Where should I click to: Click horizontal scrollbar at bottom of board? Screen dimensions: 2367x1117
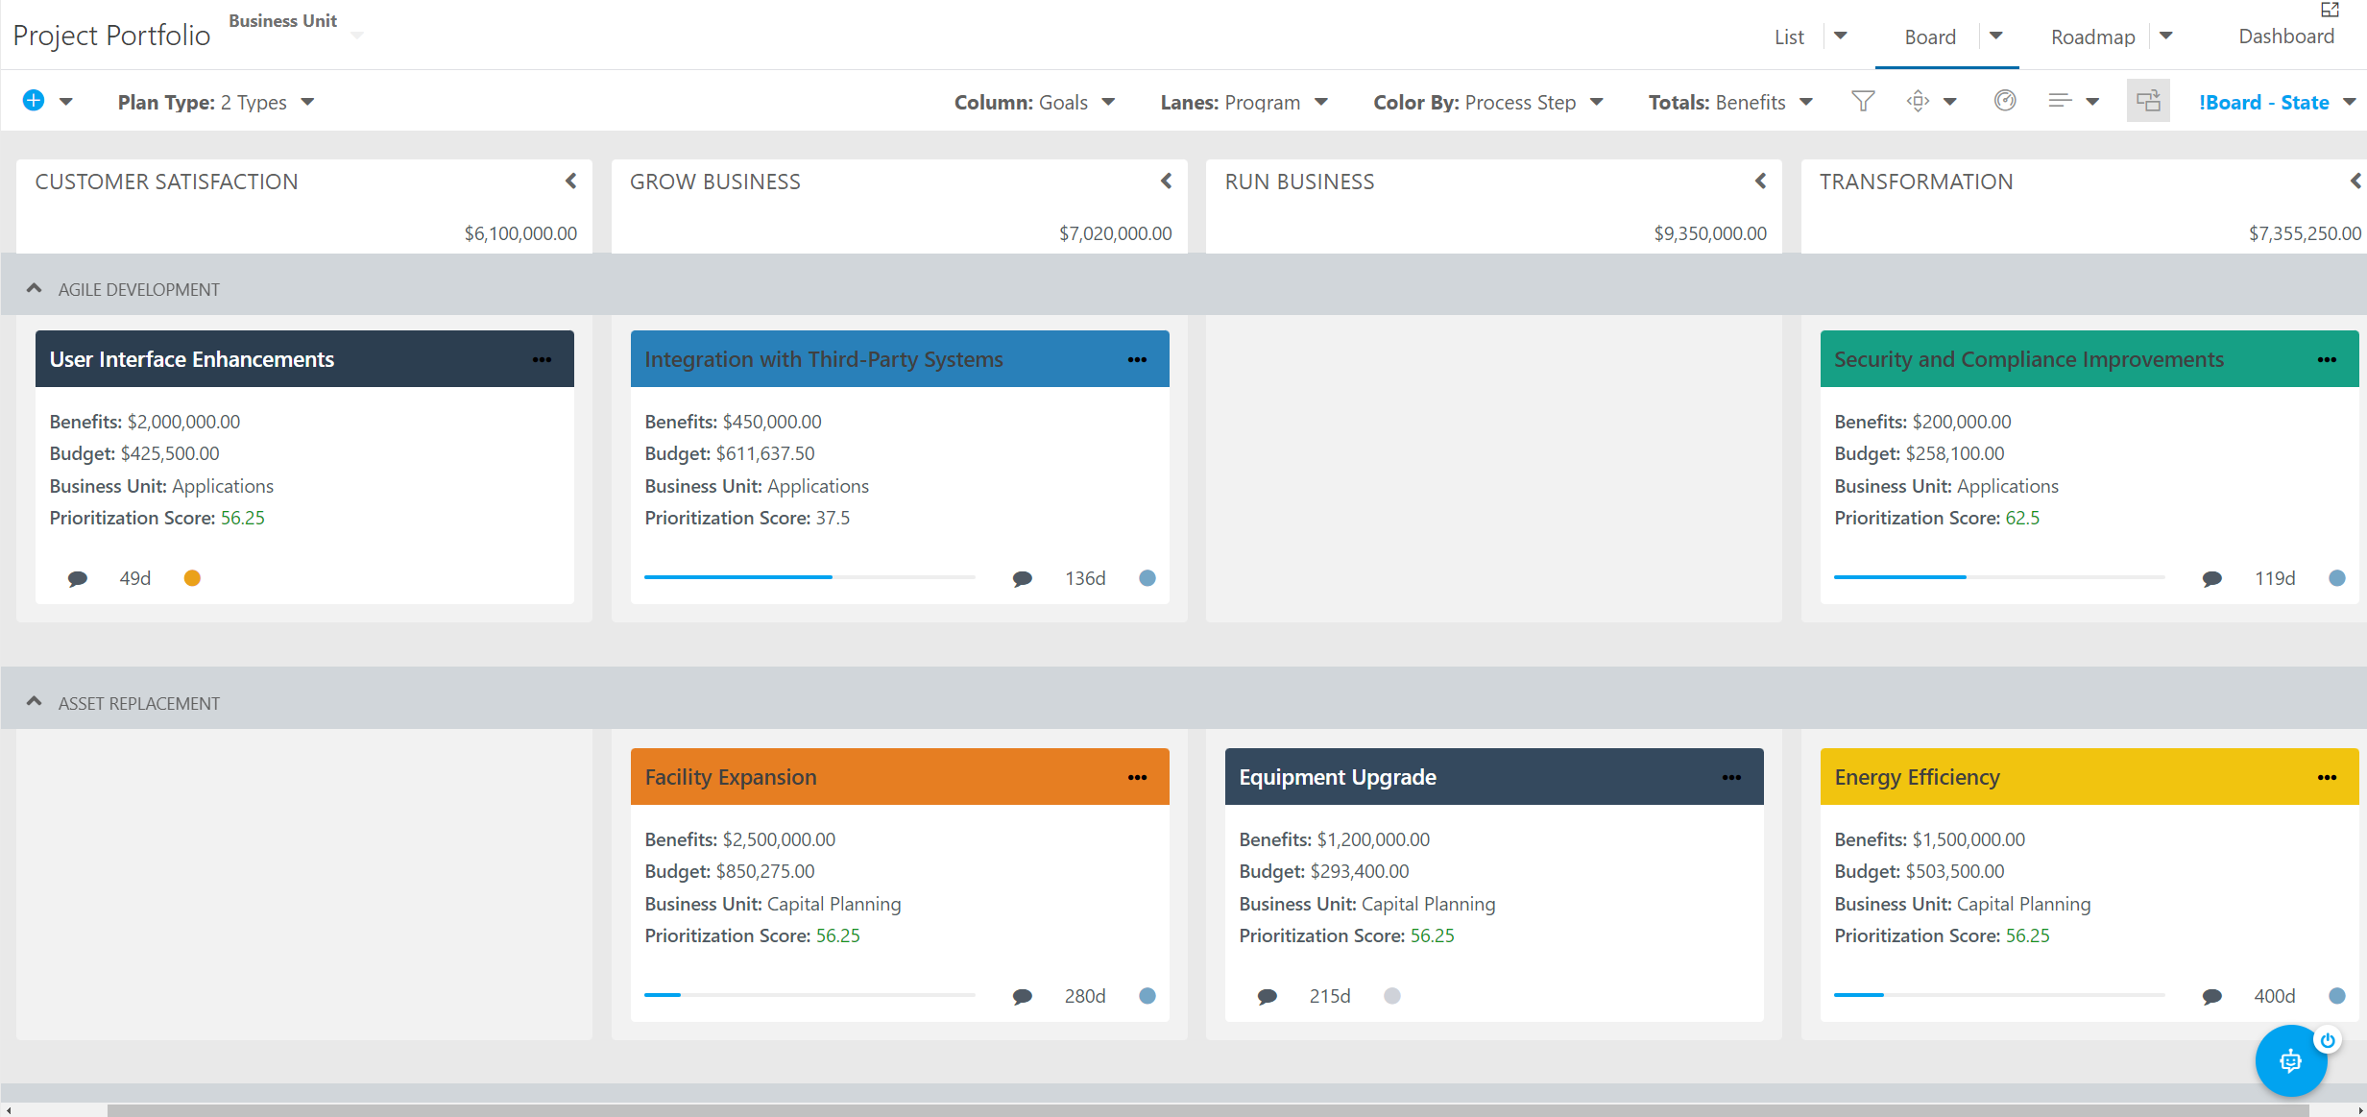[x=1208, y=1110]
